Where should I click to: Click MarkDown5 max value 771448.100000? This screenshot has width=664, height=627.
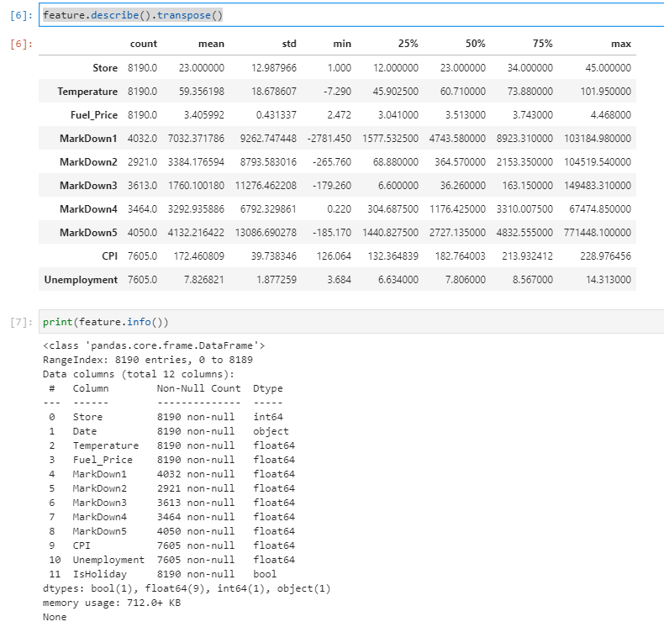tap(598, 233)
